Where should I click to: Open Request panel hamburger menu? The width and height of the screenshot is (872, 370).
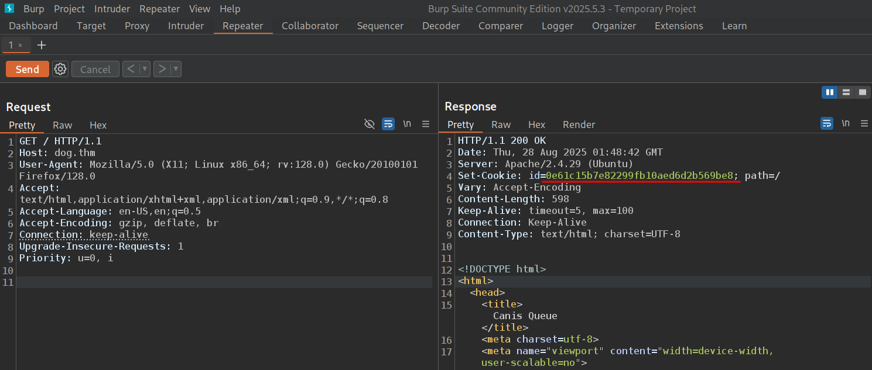(x=426, y=124)
